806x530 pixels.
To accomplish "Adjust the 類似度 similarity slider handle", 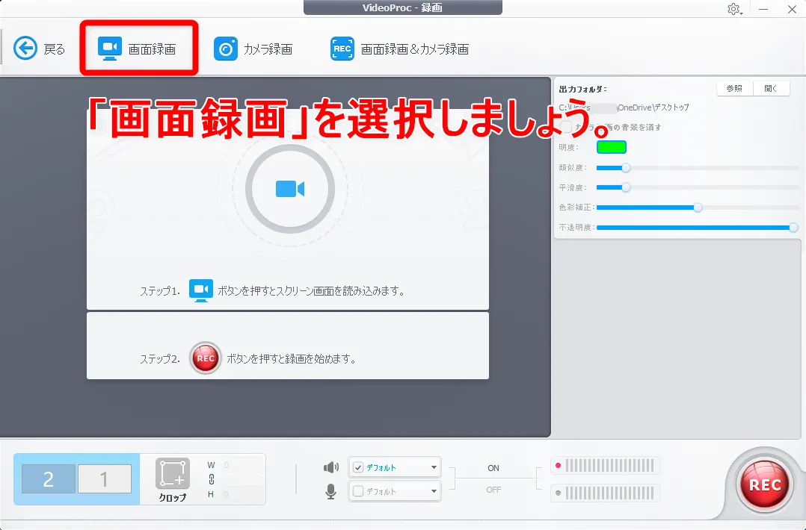I will (626, 168).
